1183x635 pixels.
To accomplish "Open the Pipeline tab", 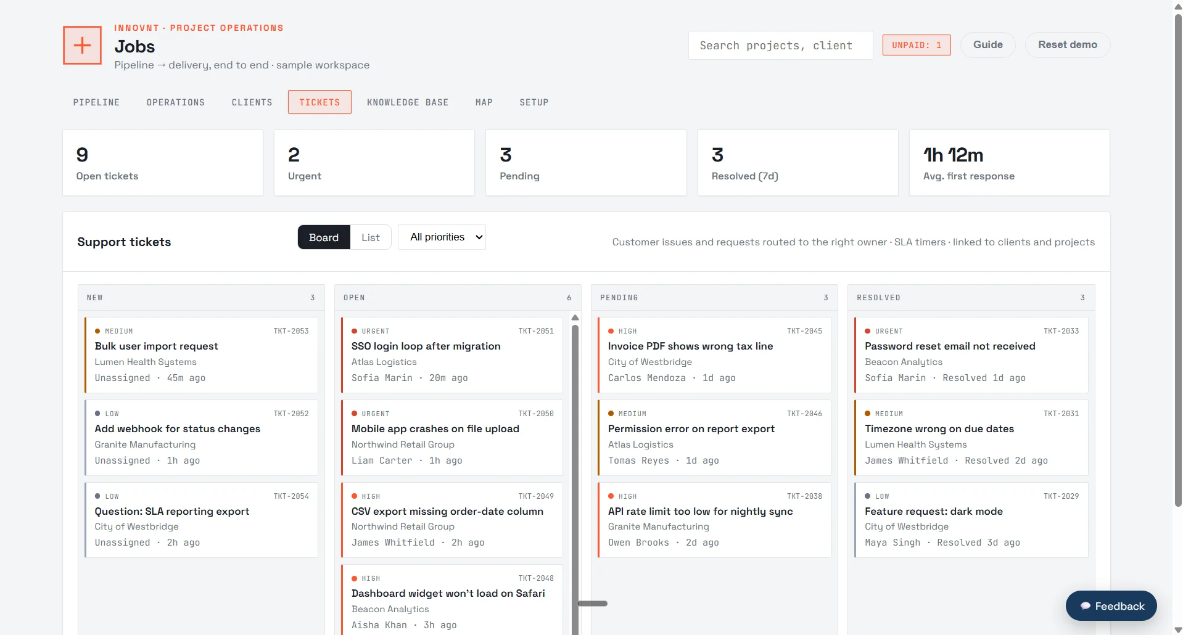I will coord(96,102).
